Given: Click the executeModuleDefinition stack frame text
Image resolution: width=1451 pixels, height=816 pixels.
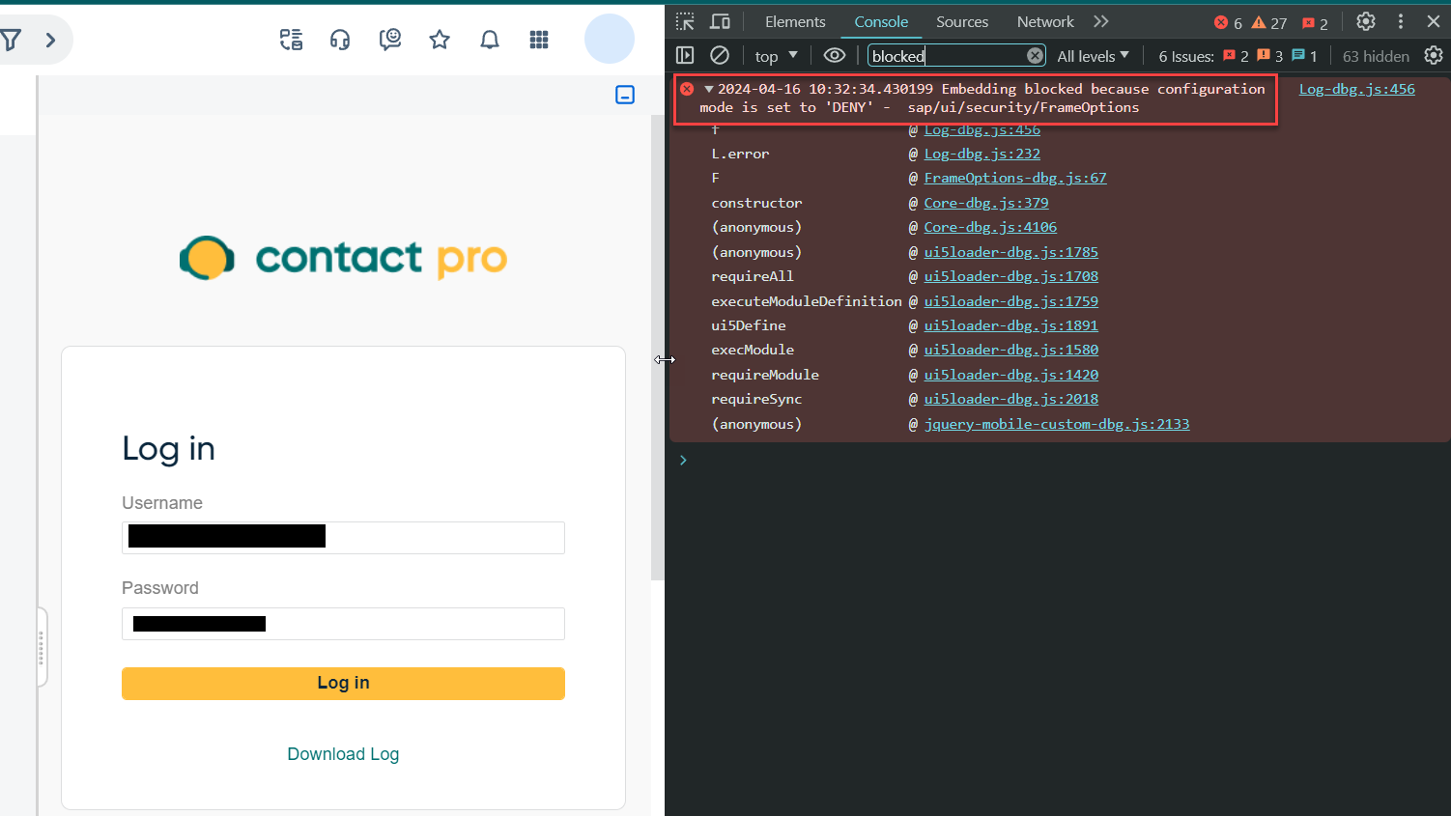Looking at the screenshot, I should (x=807, y=301).
